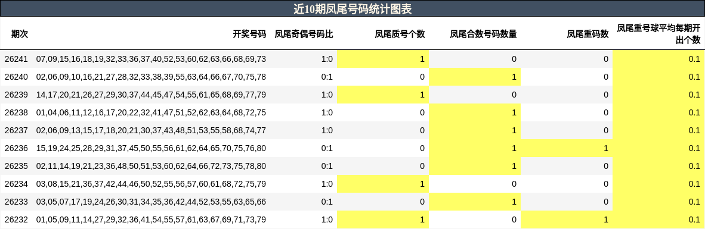The image size is (705, 229).
Task: Click the 凤尾合数号码数量 column header
Action: (x=483, y=34)
